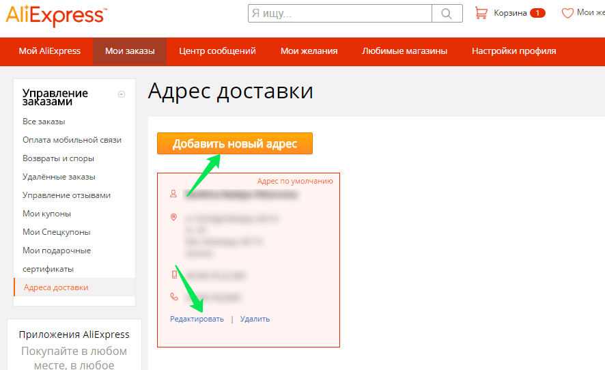Screen dimensions: 605x370
Task: Switch to the Мои заказы tab
Action: click(130, 51)
